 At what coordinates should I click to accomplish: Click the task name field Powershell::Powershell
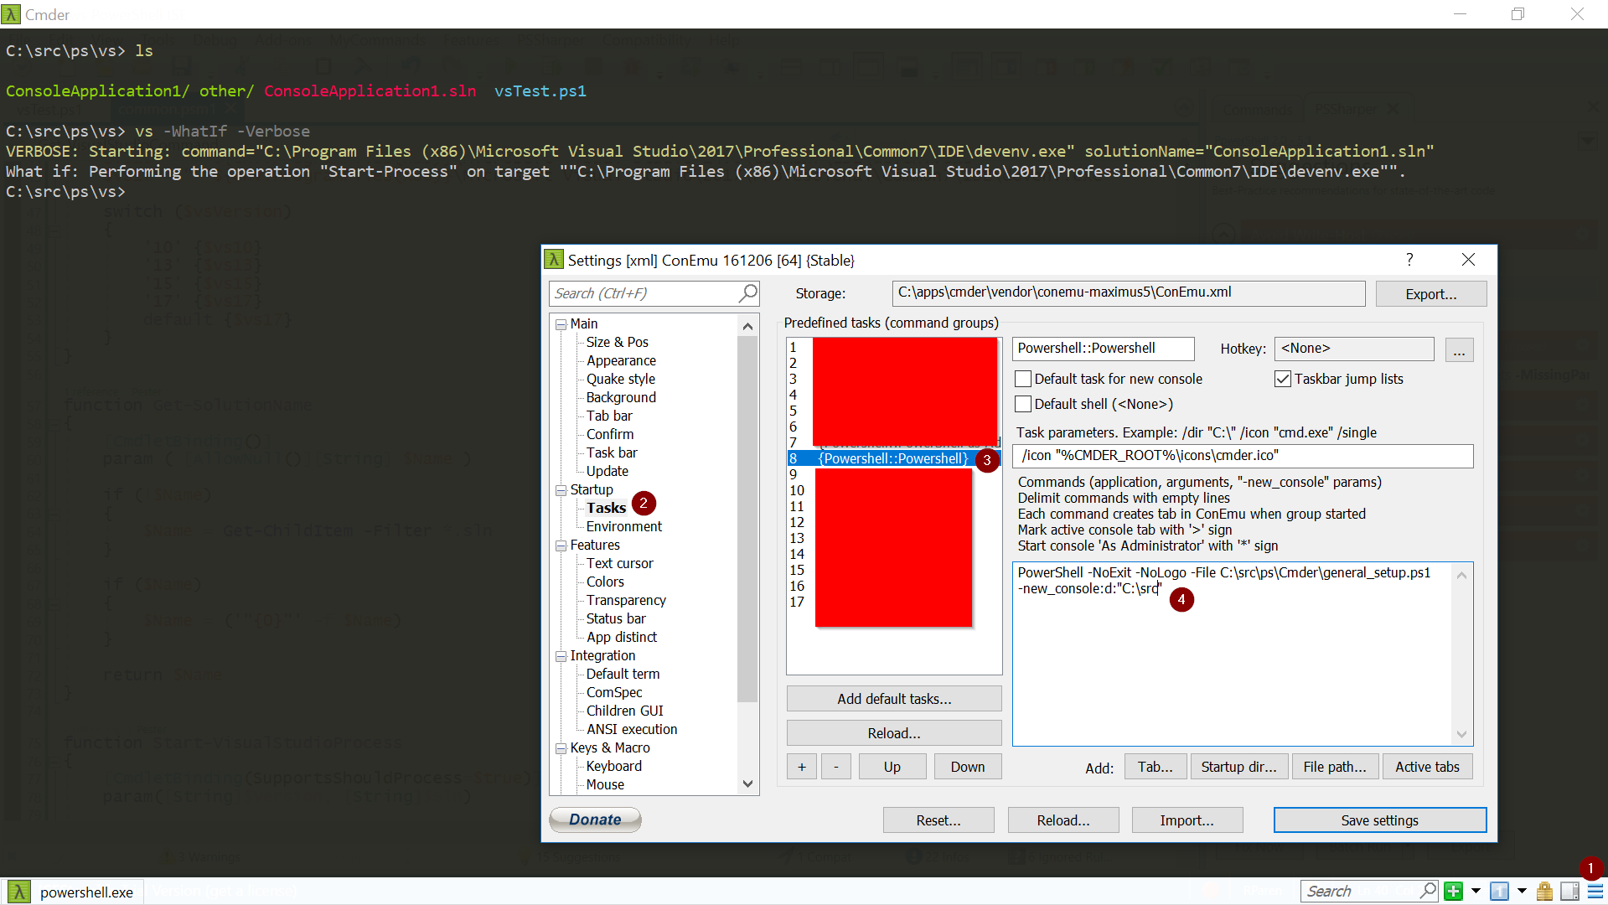click(x=1103, y=349)
